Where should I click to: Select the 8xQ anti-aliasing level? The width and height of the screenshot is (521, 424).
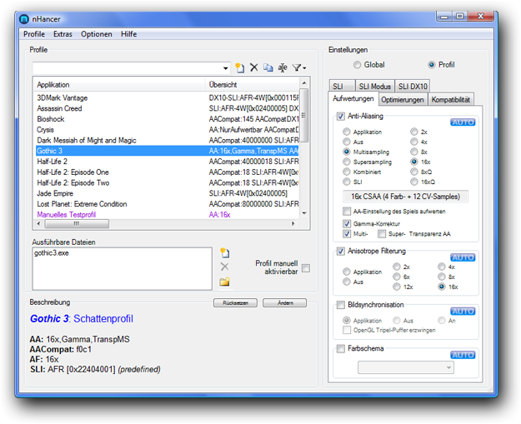[414, 172]
